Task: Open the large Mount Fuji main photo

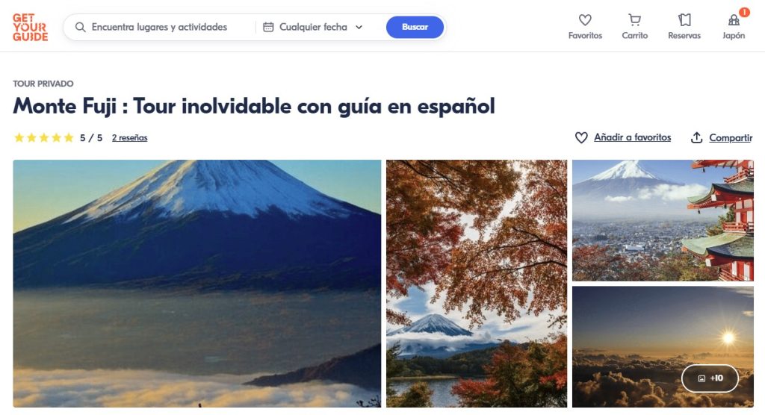Action: 197,284
